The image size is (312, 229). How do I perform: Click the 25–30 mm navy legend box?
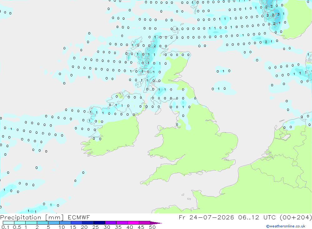99,223
